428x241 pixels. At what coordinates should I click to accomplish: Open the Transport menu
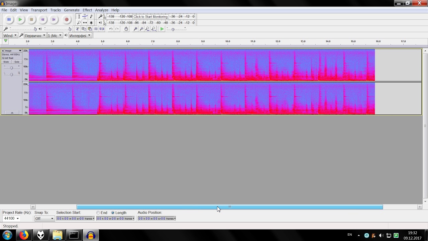coord(39,10)
